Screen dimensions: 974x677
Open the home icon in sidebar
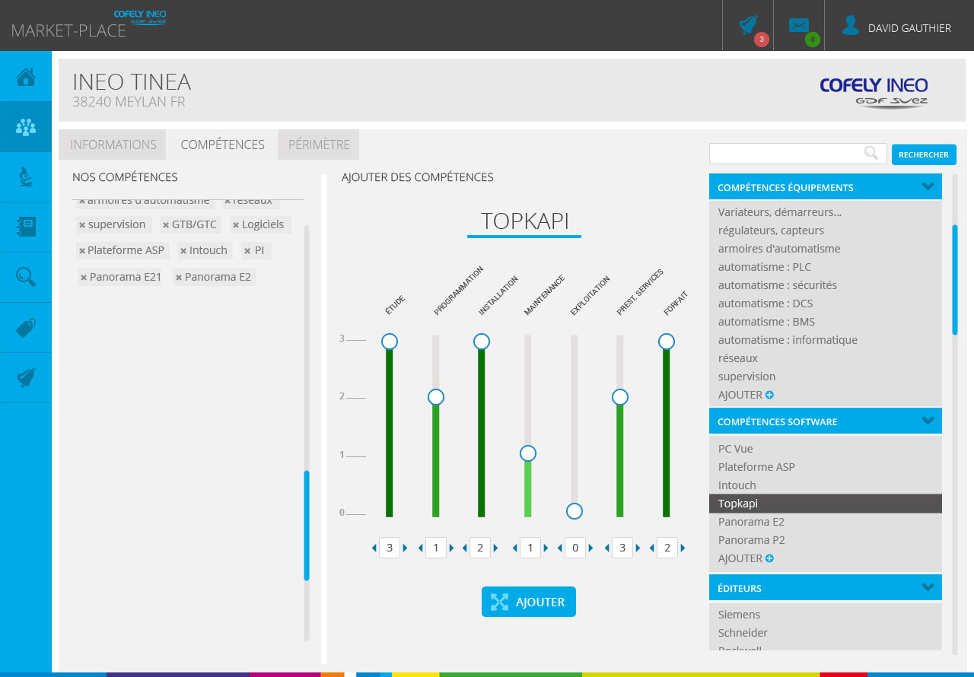(26, 77)
